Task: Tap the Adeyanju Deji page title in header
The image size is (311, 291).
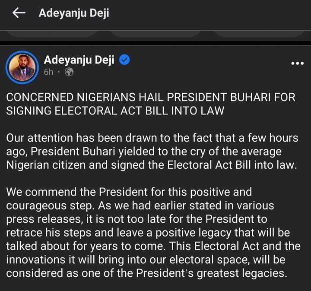Action: (74, 13)
